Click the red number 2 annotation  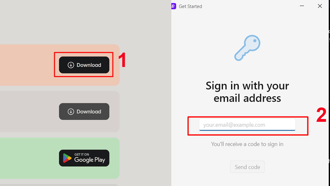pos(321,115)
